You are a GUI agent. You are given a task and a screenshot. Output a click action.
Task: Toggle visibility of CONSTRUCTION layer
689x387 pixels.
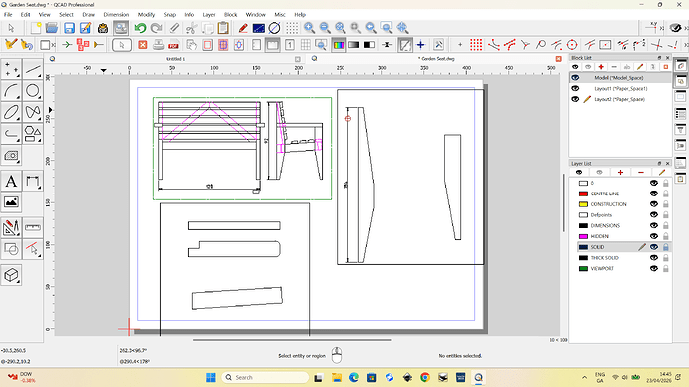point(654,204)
